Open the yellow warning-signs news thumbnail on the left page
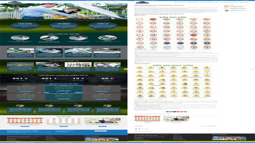 tap(25, 120)
